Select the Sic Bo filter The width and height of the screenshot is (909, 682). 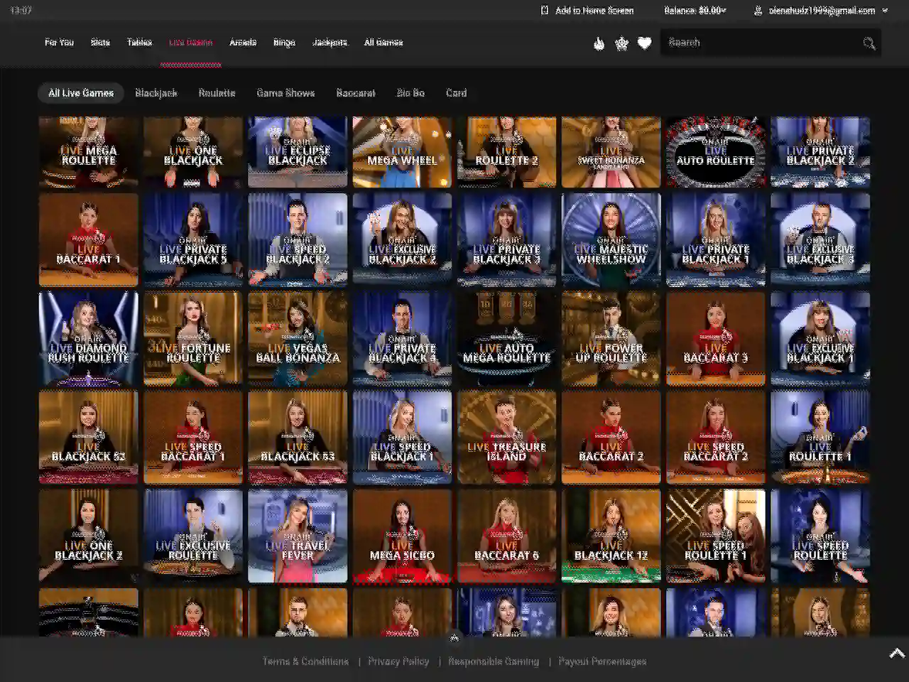(410, 93)
